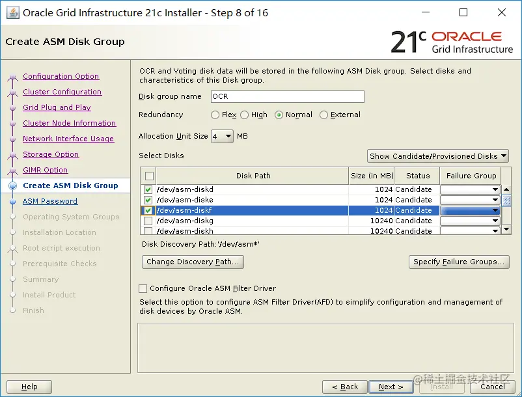Maximize the installer window
Viewport: 522px width, 397px height.
pyautogui.click(x=463, y=12)
